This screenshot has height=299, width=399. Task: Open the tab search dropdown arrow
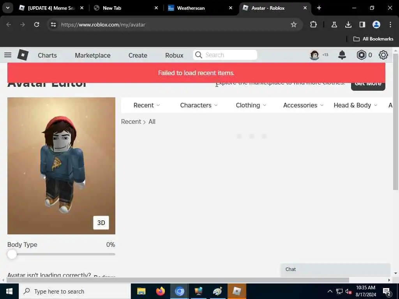click(x=8, y=8)
